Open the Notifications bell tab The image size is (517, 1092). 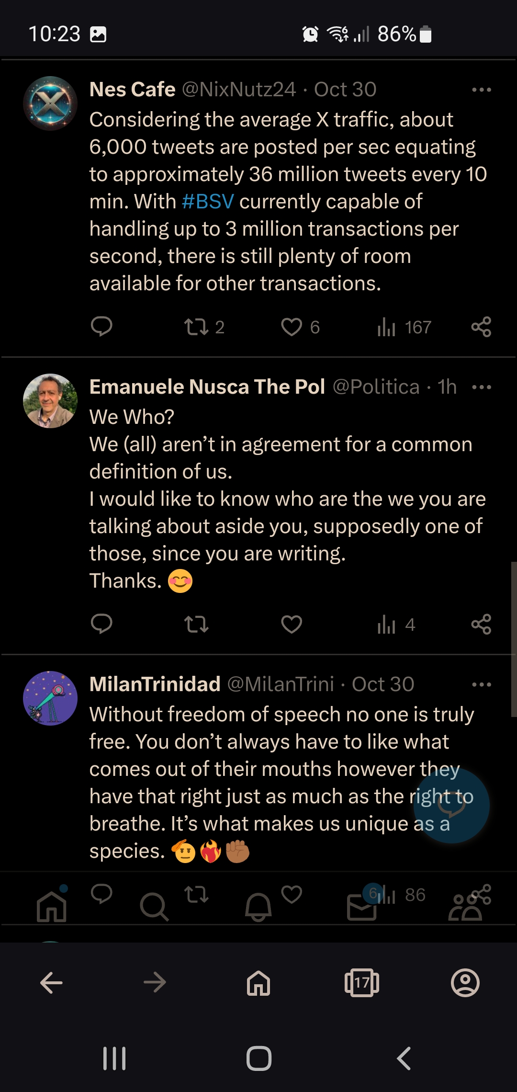(x=258, y=907)
